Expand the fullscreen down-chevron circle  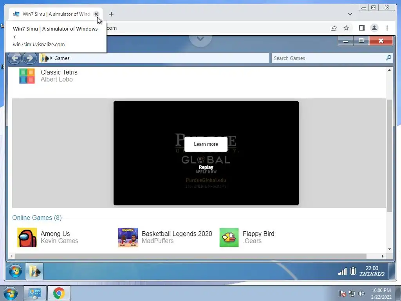coord(200,39)
